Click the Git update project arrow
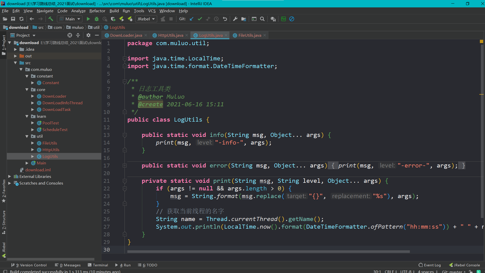 [x=191, y=19]
